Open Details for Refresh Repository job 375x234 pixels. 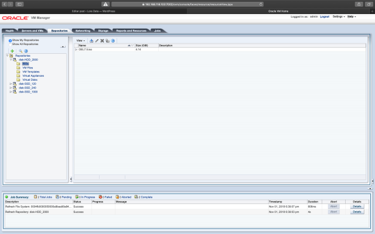[x=357, y=212]
